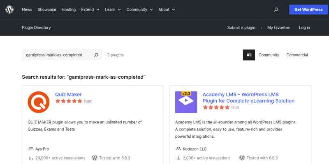Open the Academy LMS plugin title link
The width and height of the screenshot is (329, 164).
click(248, 98)
